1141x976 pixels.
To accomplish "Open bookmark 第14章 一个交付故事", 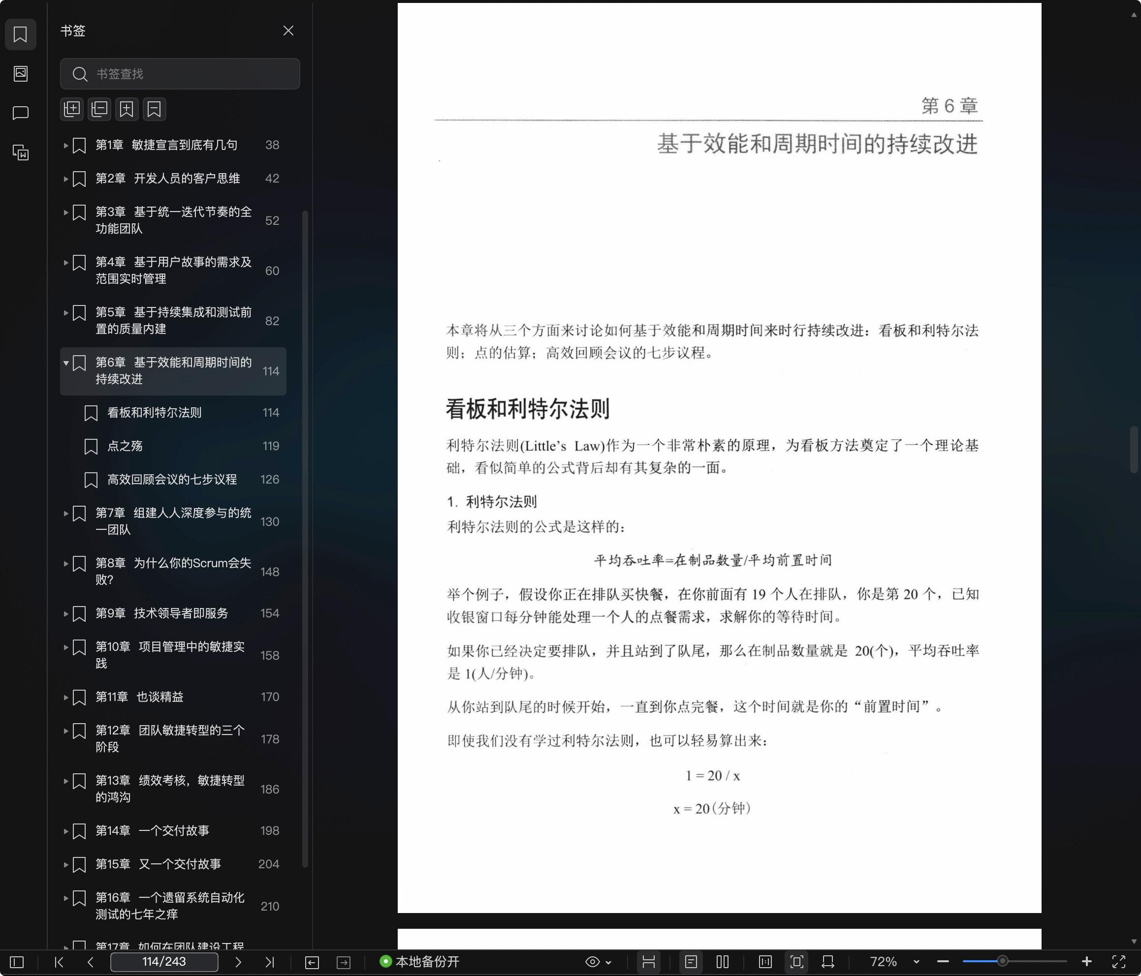I will [173, 831].
